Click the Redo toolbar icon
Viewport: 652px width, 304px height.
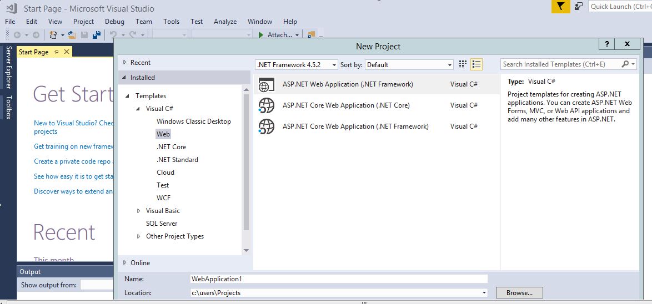[133, 36]
